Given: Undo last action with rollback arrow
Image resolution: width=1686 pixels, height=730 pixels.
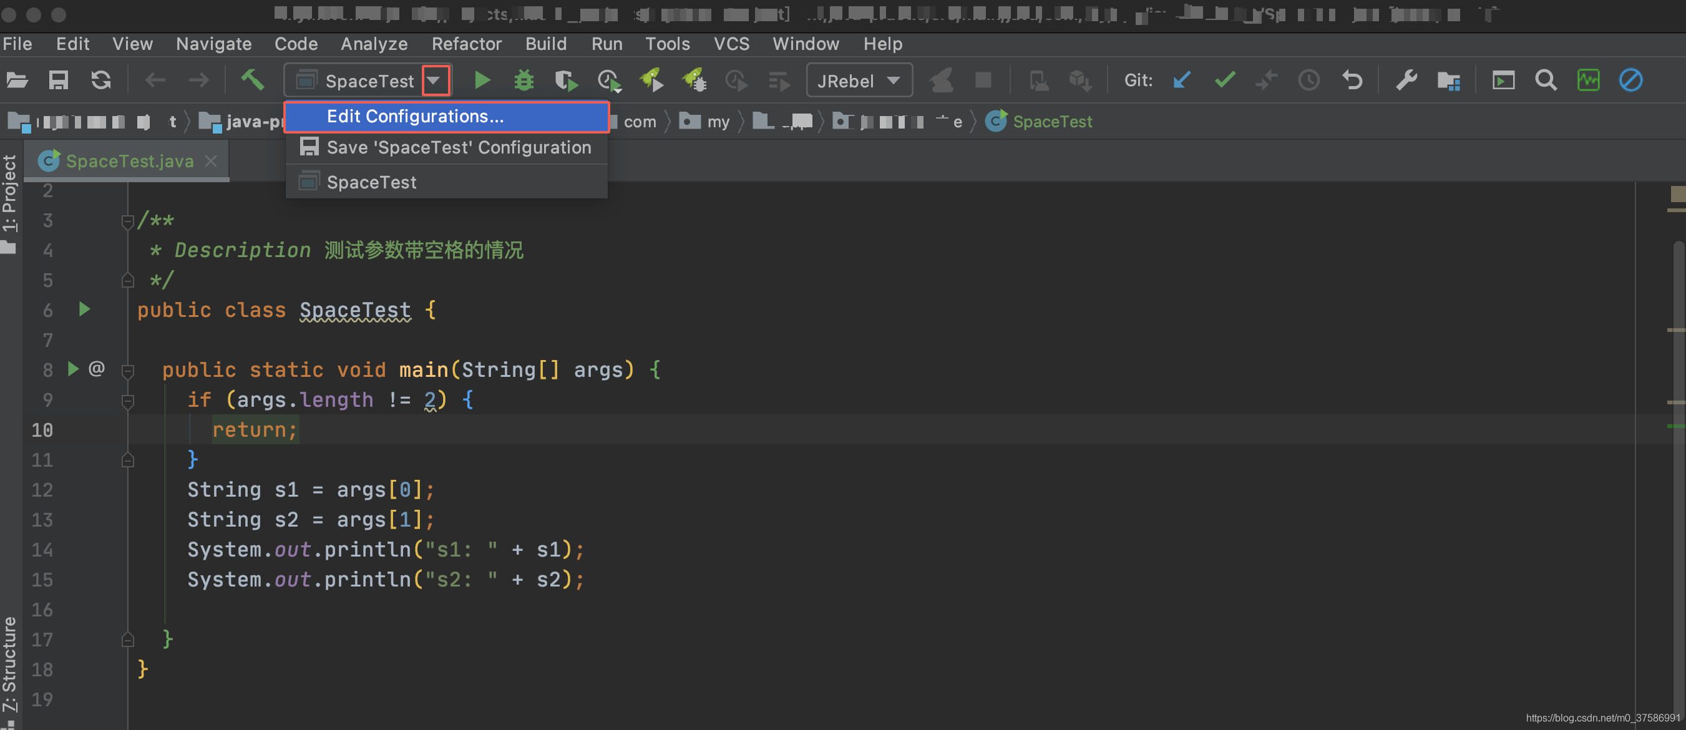Looking at the screenshot, I should pos(1352,80).
